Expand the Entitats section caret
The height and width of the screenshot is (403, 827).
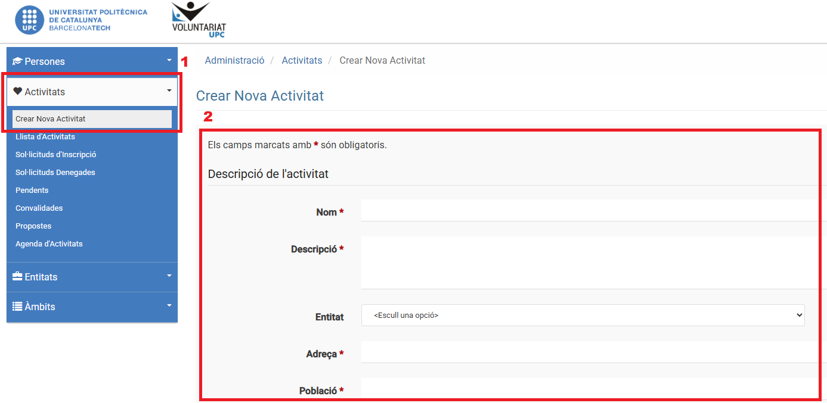[x=169, y=276]
